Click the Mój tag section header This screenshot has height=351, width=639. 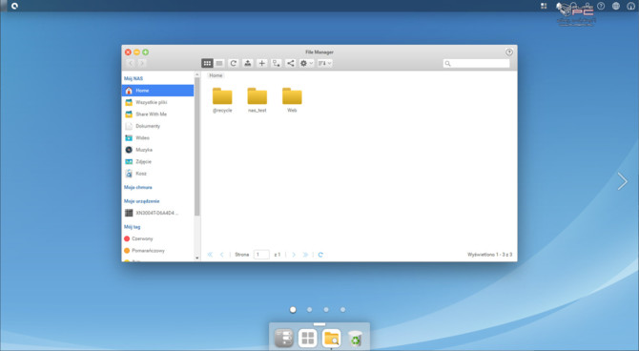point(132,227)
